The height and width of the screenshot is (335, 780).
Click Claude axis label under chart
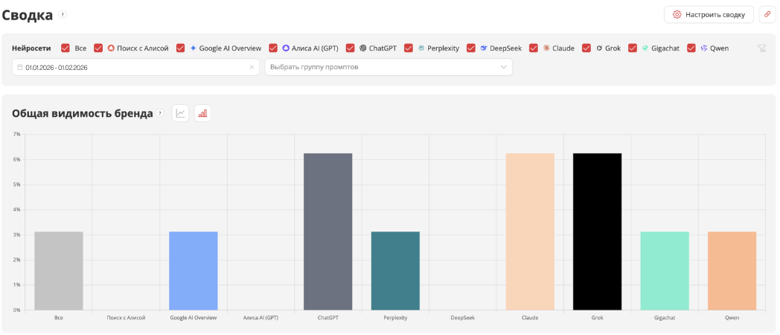[530, 318]
